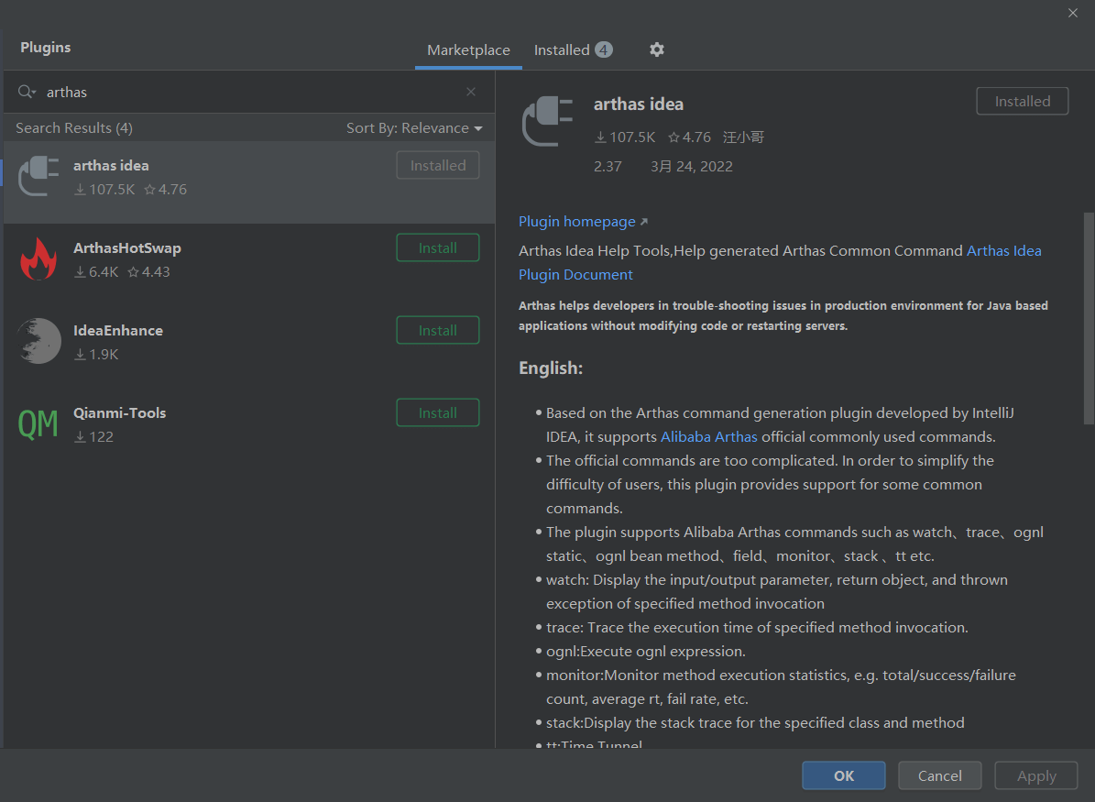Install the Qianmi-Tools plugin
The image size is (1095, 802).
pyautogui.click(x=438, y=413)
